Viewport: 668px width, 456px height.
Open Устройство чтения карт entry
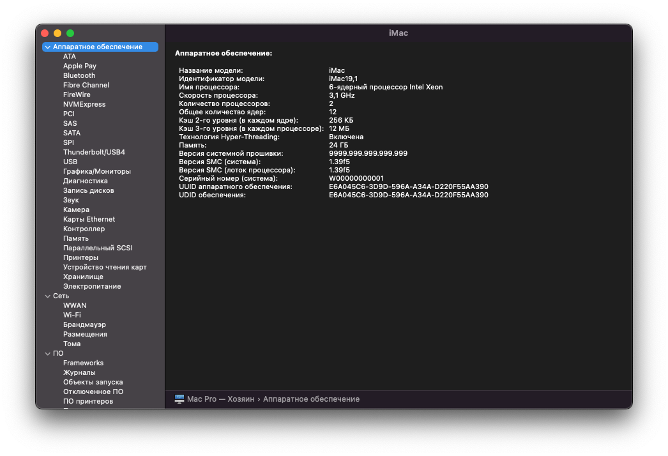tap(105, 267)
